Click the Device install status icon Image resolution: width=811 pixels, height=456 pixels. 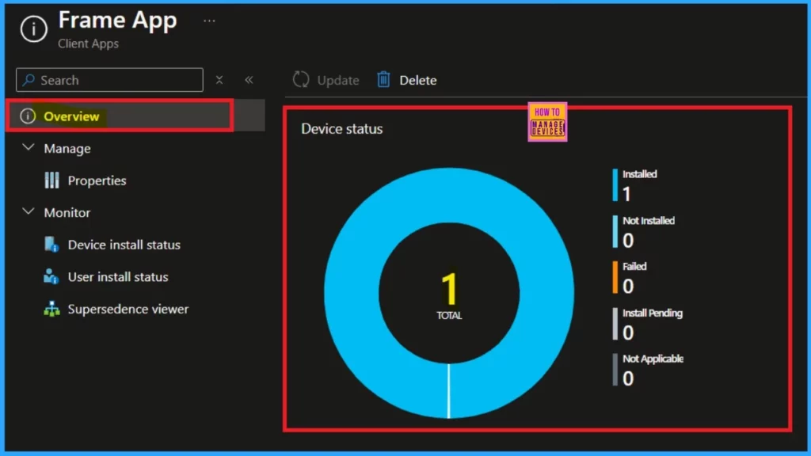pos(51,245)
